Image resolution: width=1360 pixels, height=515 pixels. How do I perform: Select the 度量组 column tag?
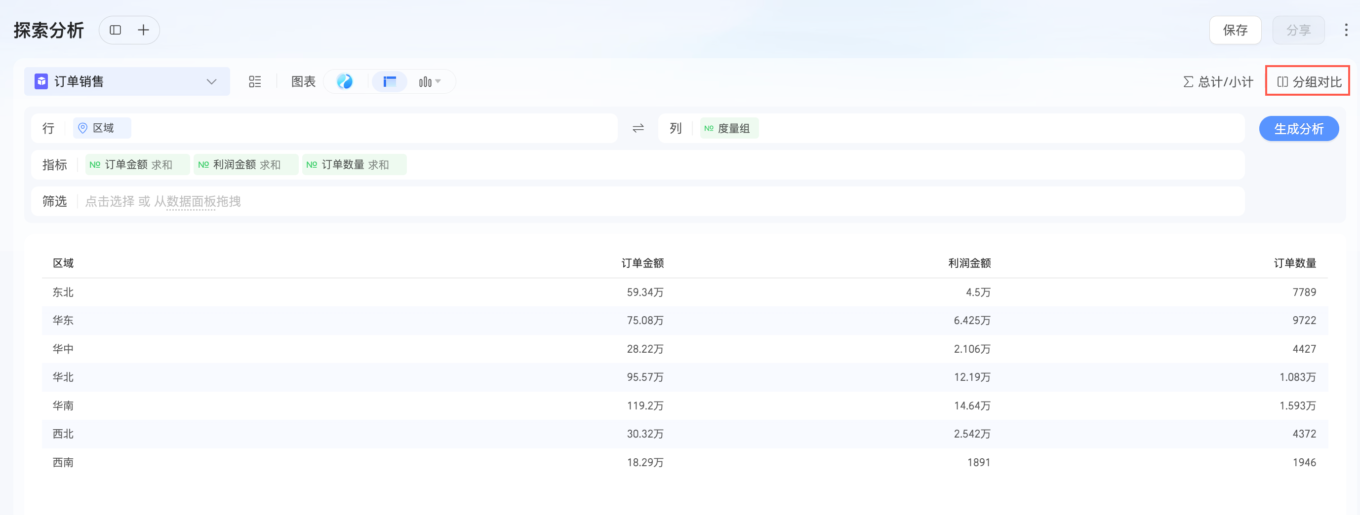pyautogui.click(x=729, y=128)
